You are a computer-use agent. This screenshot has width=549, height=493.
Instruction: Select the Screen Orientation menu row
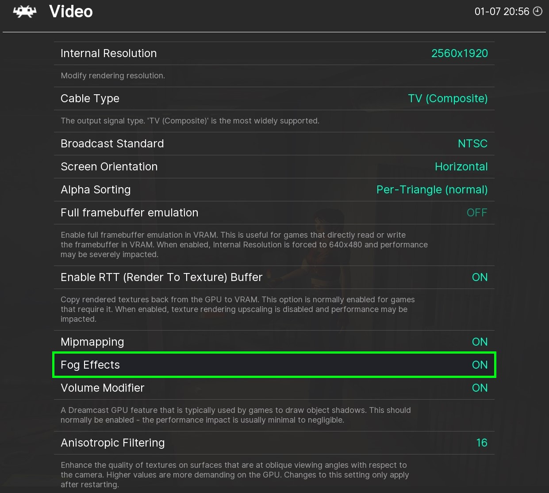pos(109,167)
